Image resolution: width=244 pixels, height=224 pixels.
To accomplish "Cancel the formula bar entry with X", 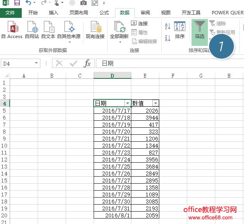I will pos(59,63).
